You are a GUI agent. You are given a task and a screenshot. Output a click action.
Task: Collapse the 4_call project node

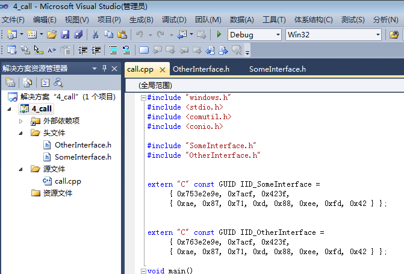pos(9,109)
